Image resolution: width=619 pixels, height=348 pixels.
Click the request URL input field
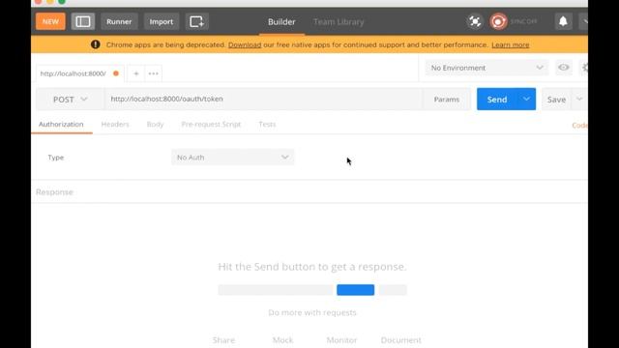(263, 99)
